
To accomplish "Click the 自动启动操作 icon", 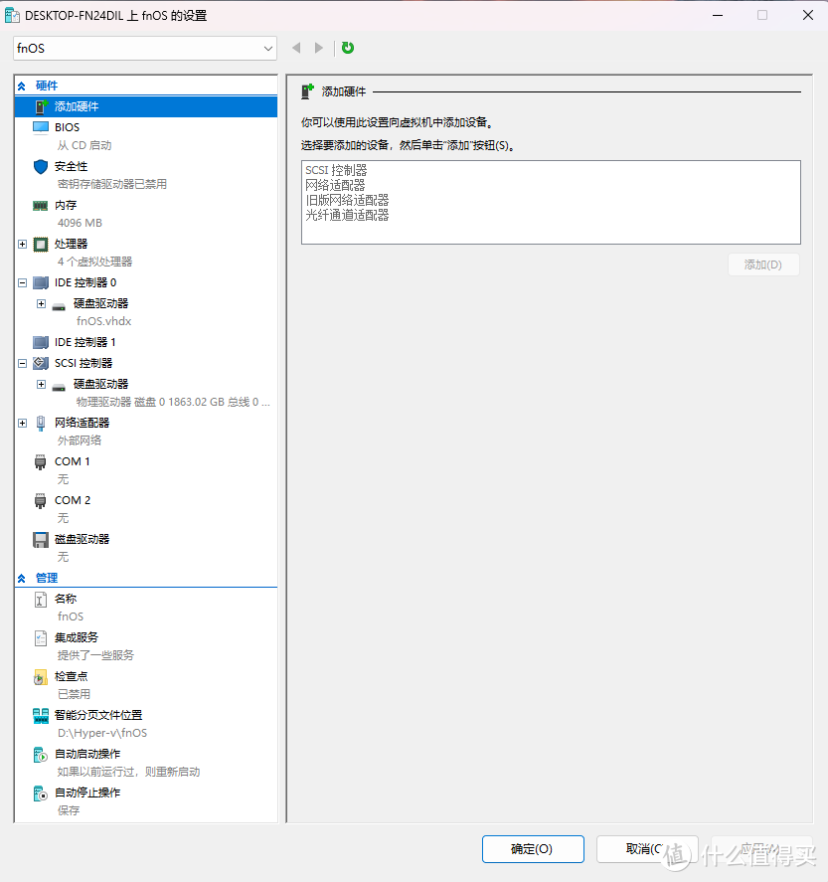I will tap(41, 755).
